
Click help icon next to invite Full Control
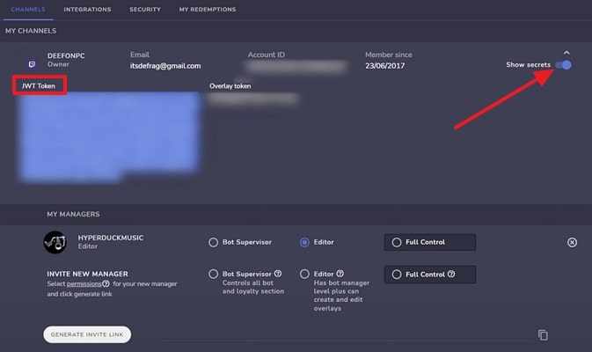(x=451, y=274)
